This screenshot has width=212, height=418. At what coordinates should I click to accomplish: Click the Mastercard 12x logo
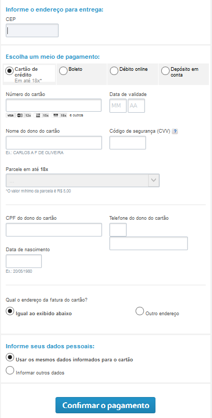[24, 115]
